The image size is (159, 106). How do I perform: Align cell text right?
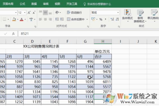(50, 19)
